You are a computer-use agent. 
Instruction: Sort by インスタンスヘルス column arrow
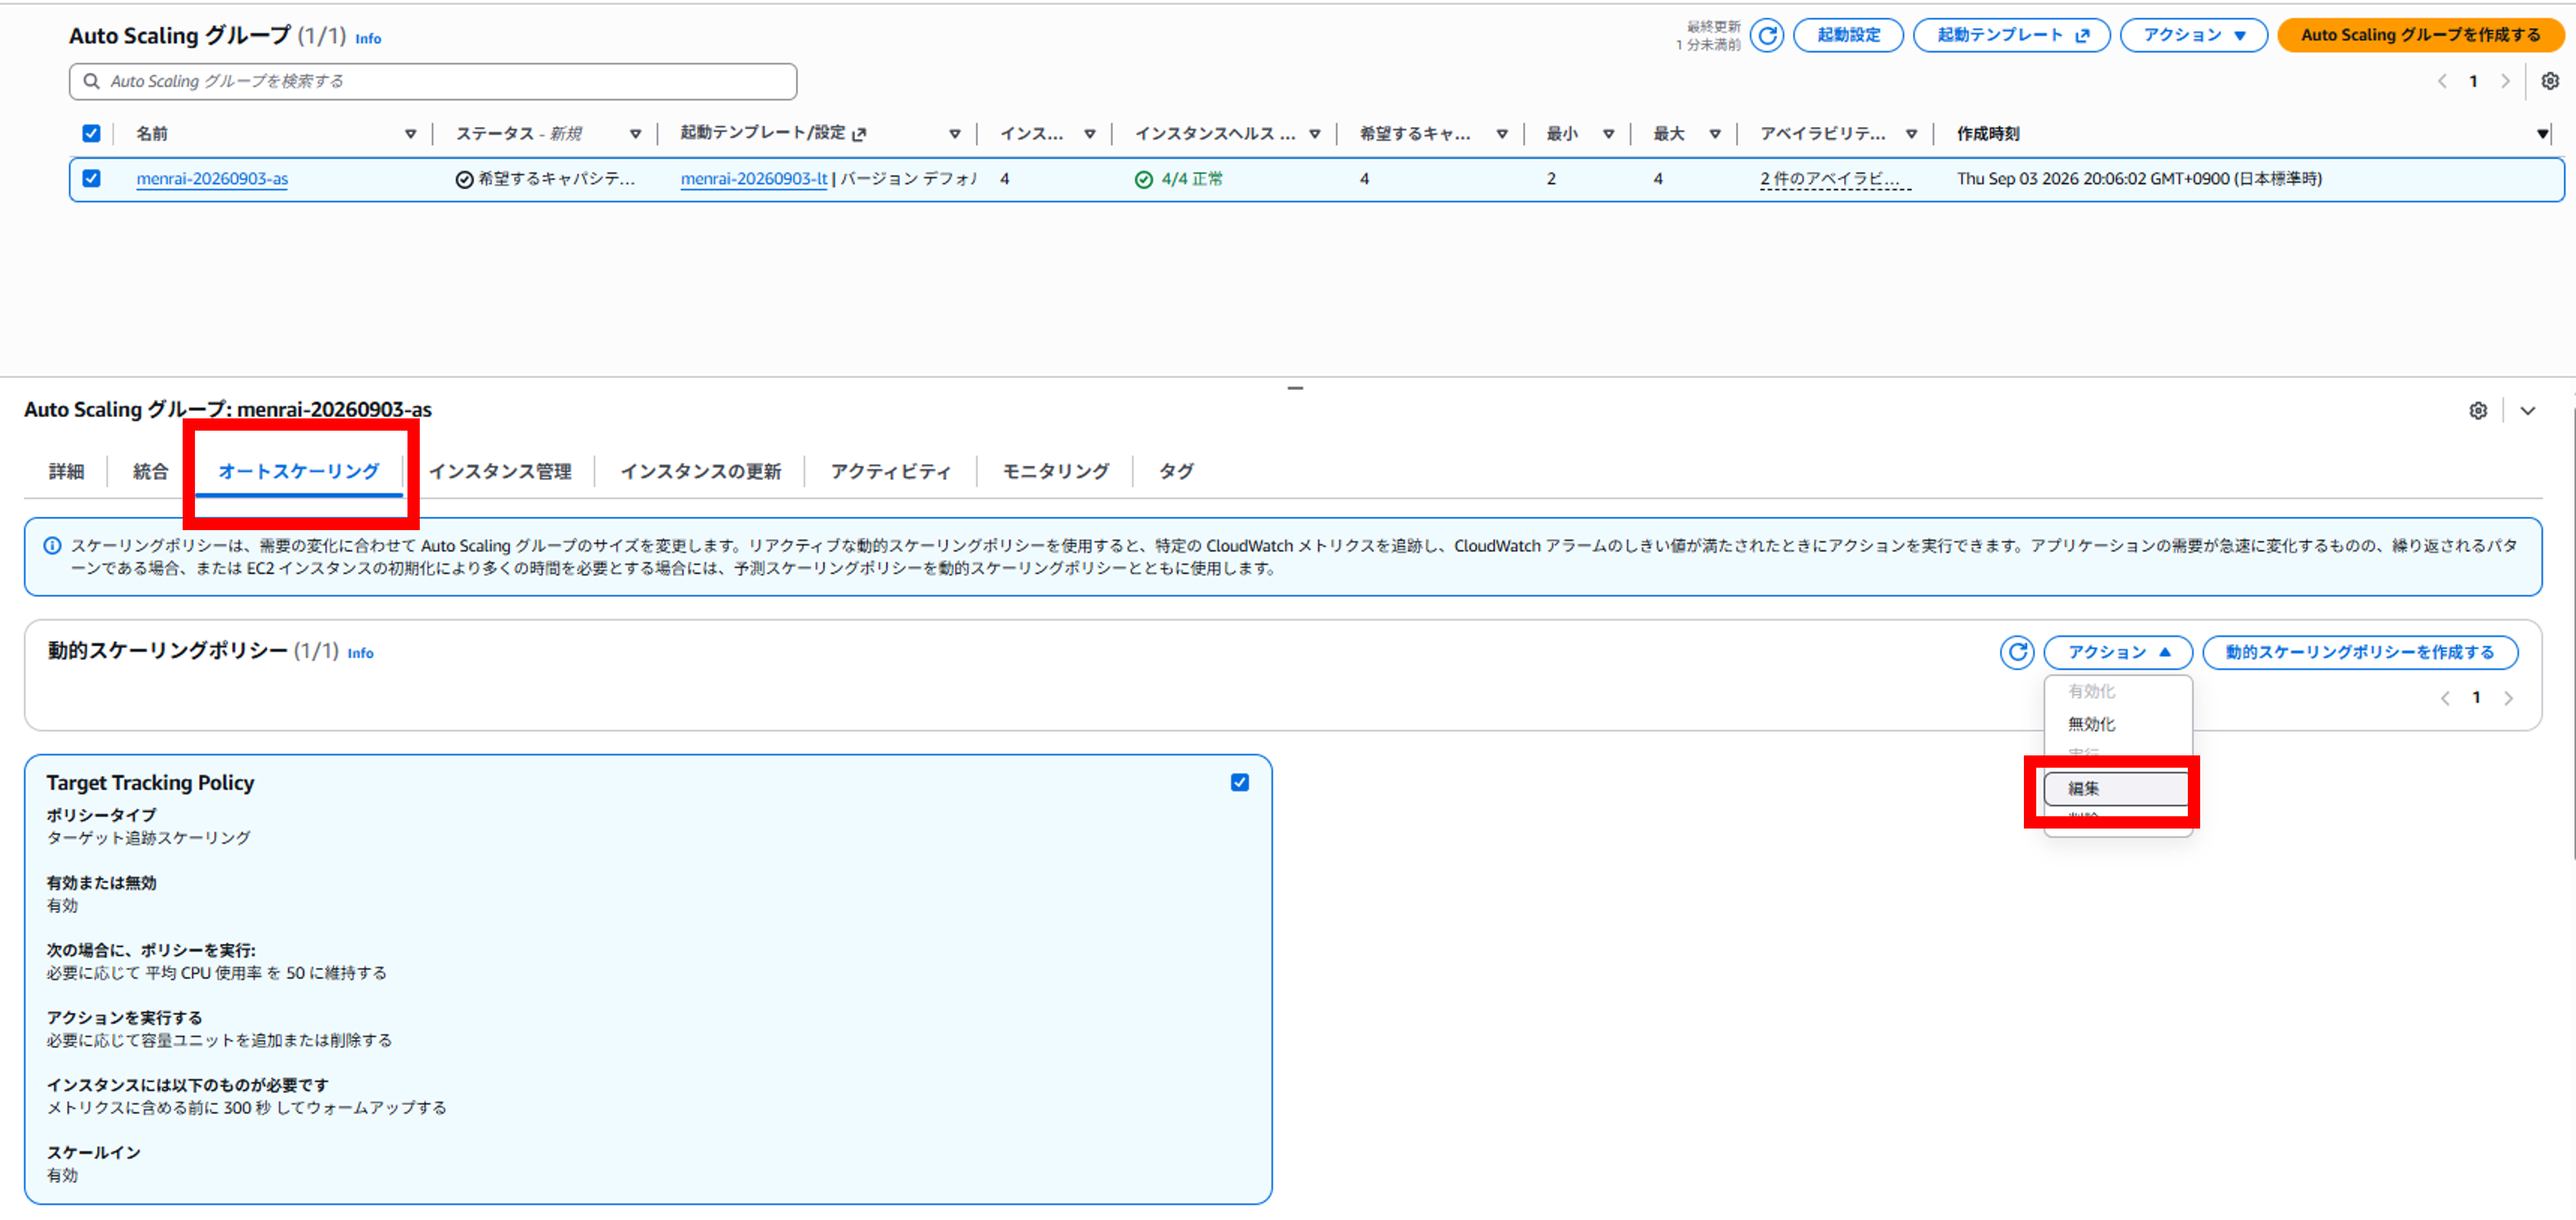pyautogui.click(x=1314, y=134)
